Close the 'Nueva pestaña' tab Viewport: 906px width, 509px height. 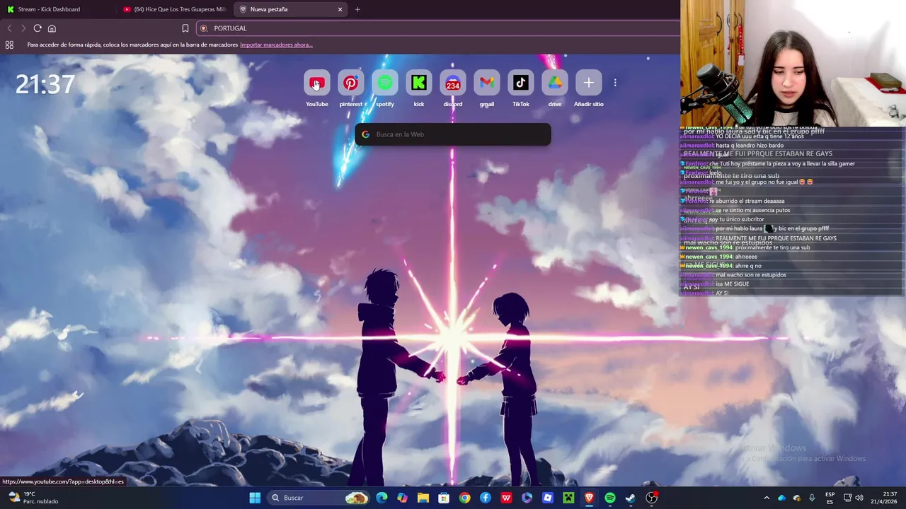[340, 9]
